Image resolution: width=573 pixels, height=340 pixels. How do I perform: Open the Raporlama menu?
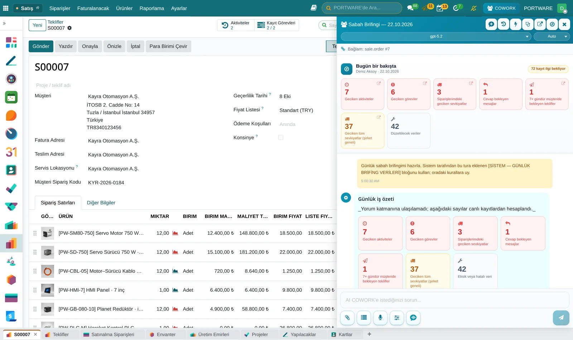[x=152, y=8]
